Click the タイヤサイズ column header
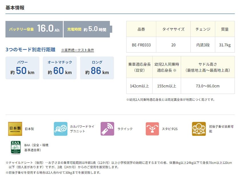Screen dimensions: 240x180 point(173,29)
